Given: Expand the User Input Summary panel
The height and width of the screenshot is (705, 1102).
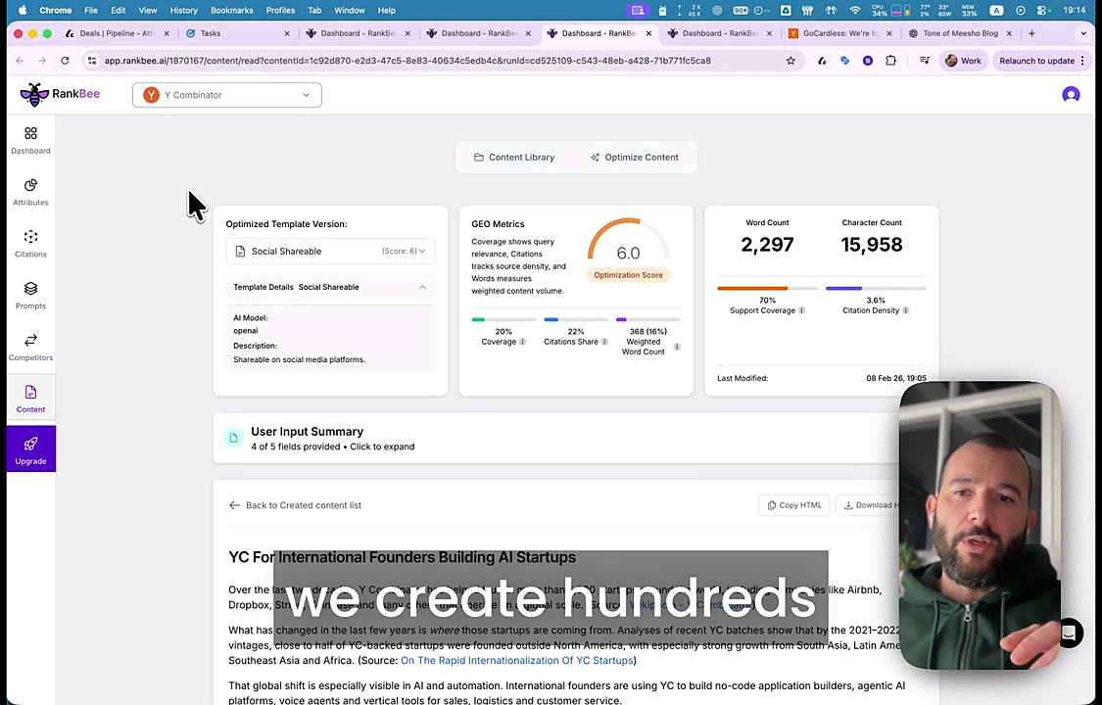Looking at the screenshot, I should click(x=332, y=439).
